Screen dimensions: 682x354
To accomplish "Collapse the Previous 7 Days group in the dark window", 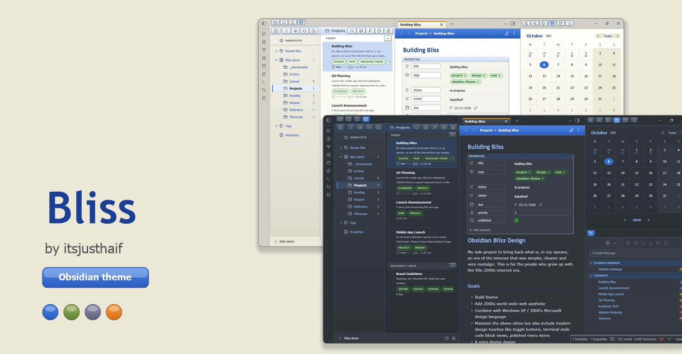I will [452, 265].
